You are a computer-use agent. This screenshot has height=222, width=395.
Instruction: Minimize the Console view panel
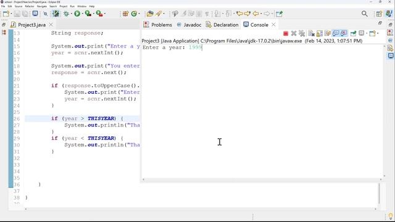380,23
